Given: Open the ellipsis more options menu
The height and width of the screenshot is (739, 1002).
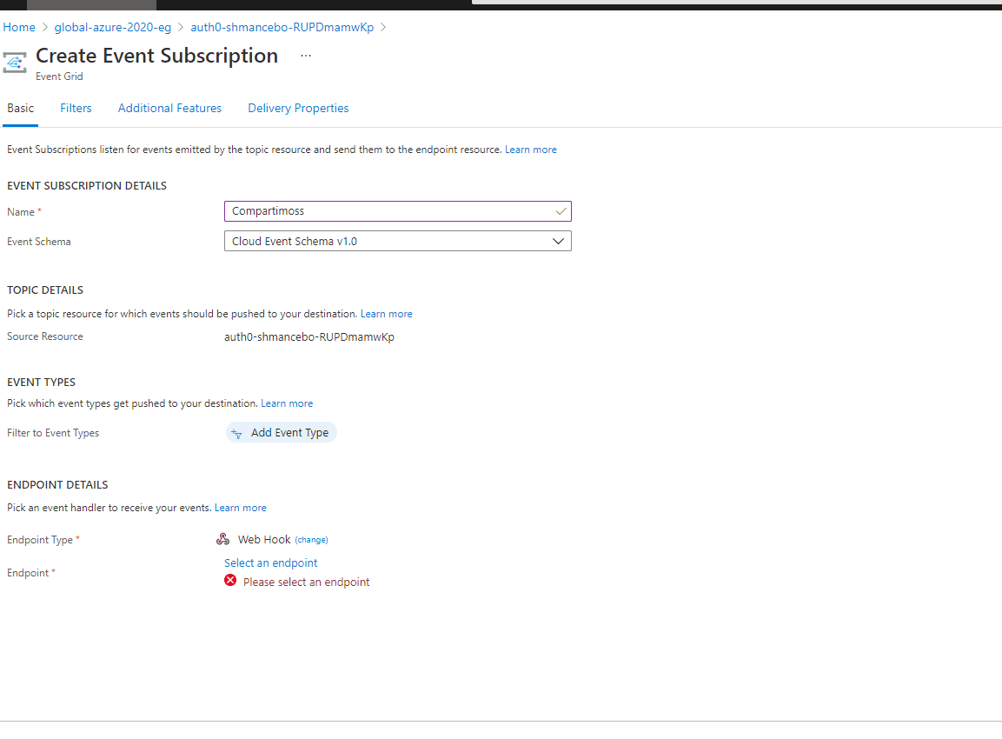Looking at the screenshot, I should pyautogui.click(x=306, y=56).
